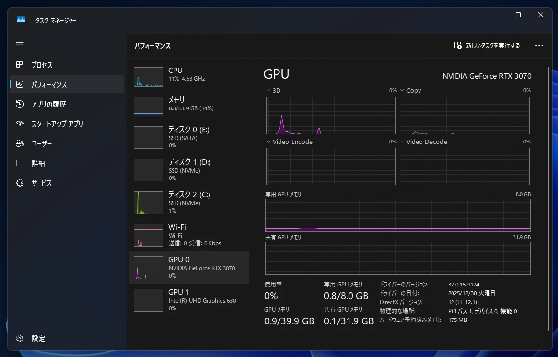
Task: Open the Video Decode graph dropdown
Action: pos(402,142)
